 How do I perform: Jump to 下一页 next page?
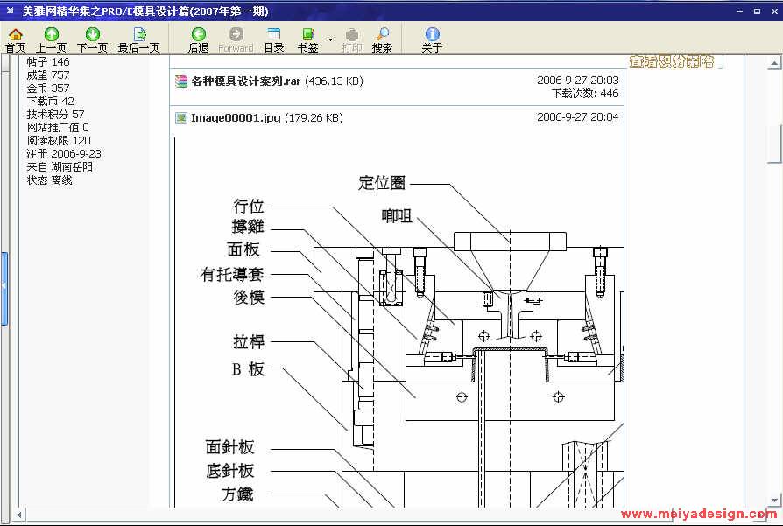coord(92,39)
